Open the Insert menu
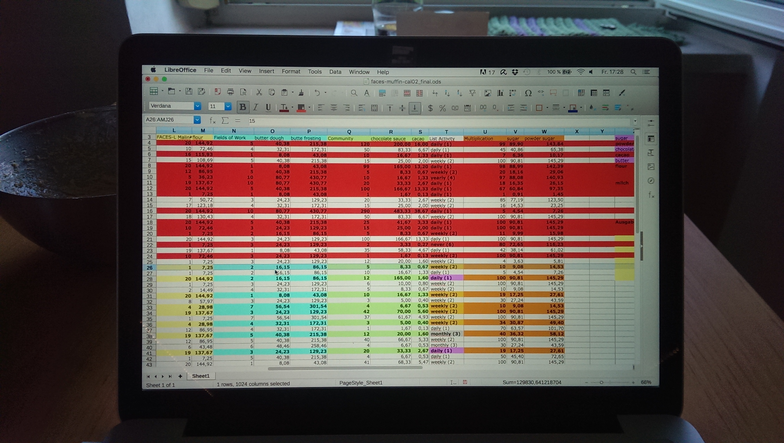 [266, 71]
